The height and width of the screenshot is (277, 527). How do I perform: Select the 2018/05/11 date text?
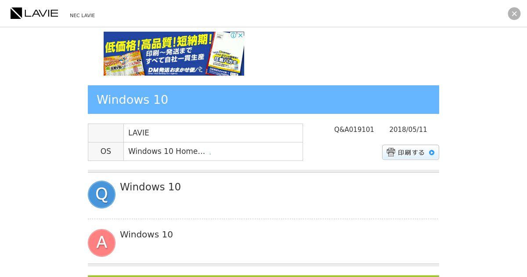pos(408,130)
